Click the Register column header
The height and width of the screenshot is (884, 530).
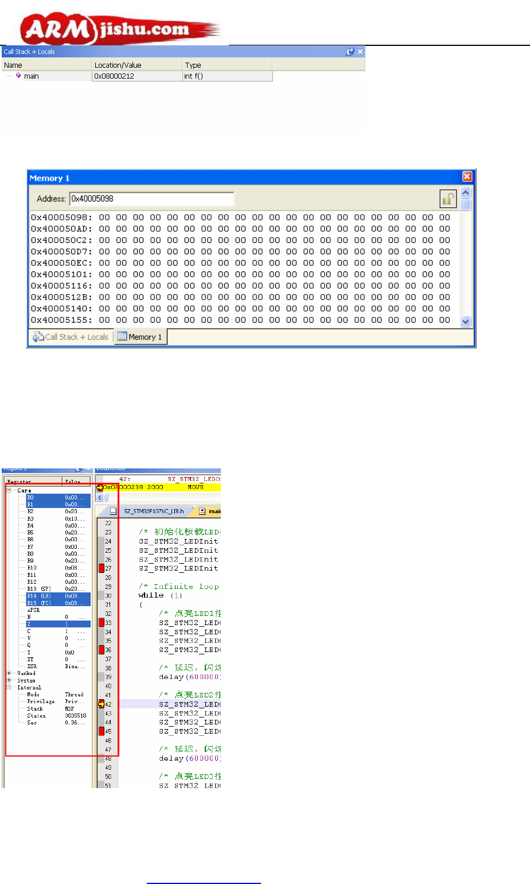coord(33,482)
